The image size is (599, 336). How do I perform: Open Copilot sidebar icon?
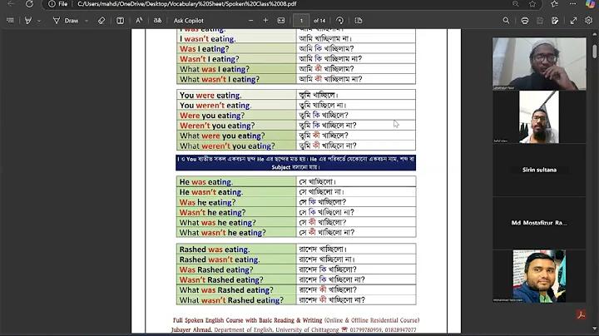pos(590,4)
